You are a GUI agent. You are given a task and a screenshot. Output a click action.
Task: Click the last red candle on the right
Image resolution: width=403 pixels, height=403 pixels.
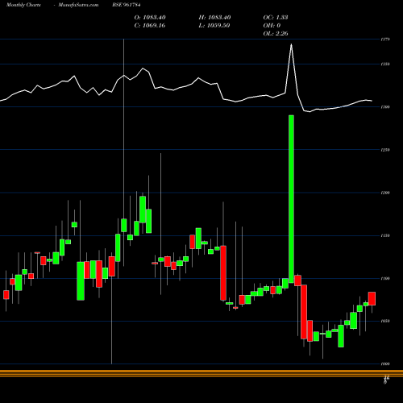coord(372,298)
